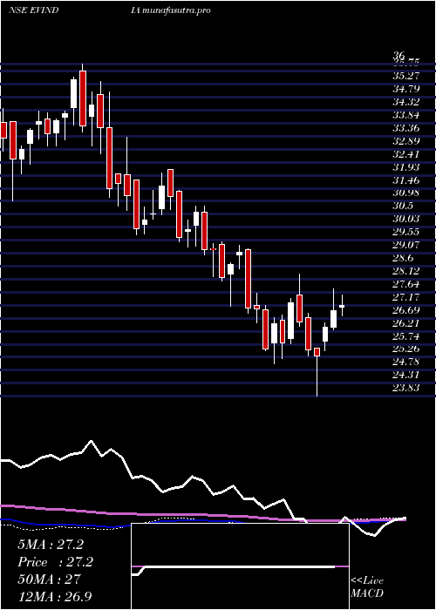
Task: Click the 12MA : 26.9 indicator text
Action: click(x=55, y=596)
